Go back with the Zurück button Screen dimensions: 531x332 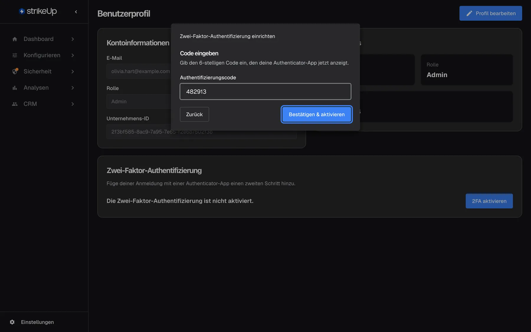194,114
